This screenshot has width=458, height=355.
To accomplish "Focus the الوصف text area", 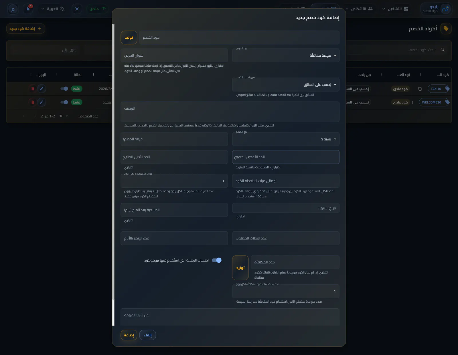I will click(230, 112).
